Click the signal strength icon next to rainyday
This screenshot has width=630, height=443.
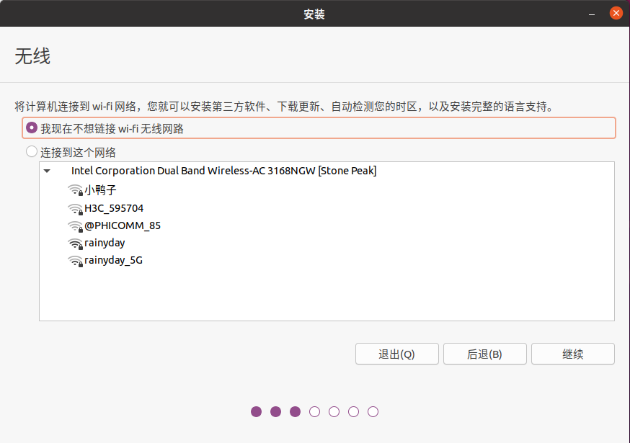point(74,242)
